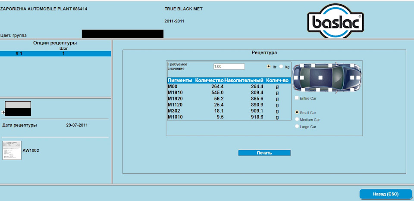414x201 pixels.
Task: Select upper-side front fender square on car diagram
Action: point(352,65)
